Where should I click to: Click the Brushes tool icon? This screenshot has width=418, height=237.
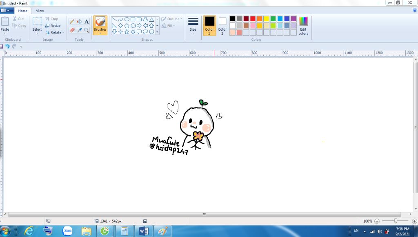point(100,22)
